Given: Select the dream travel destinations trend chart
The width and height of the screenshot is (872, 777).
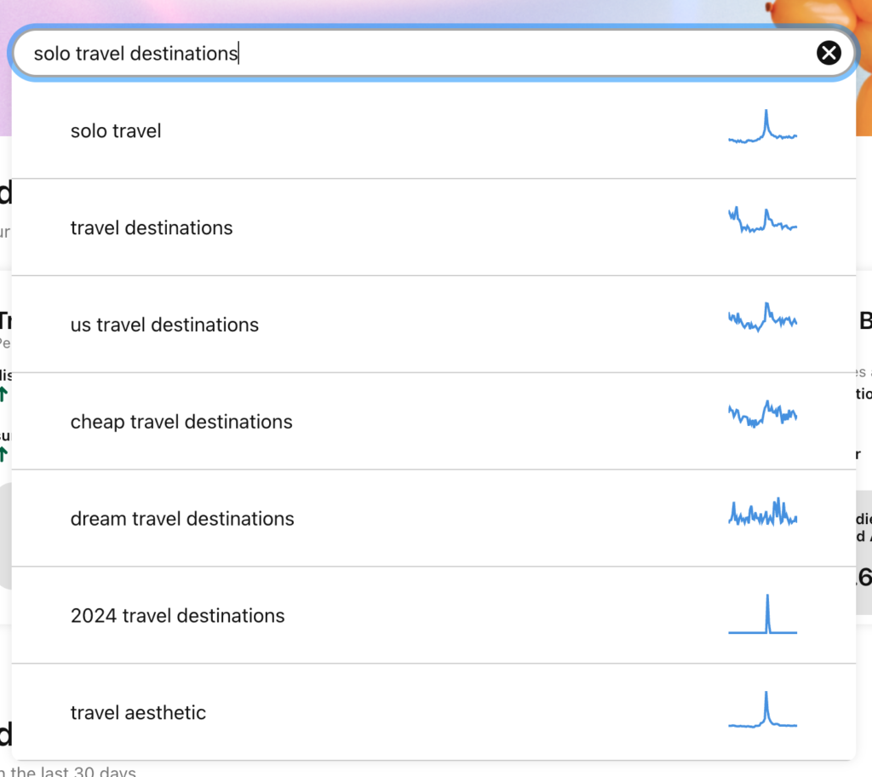Looking at the screenshot, I should tap(762, 512).
